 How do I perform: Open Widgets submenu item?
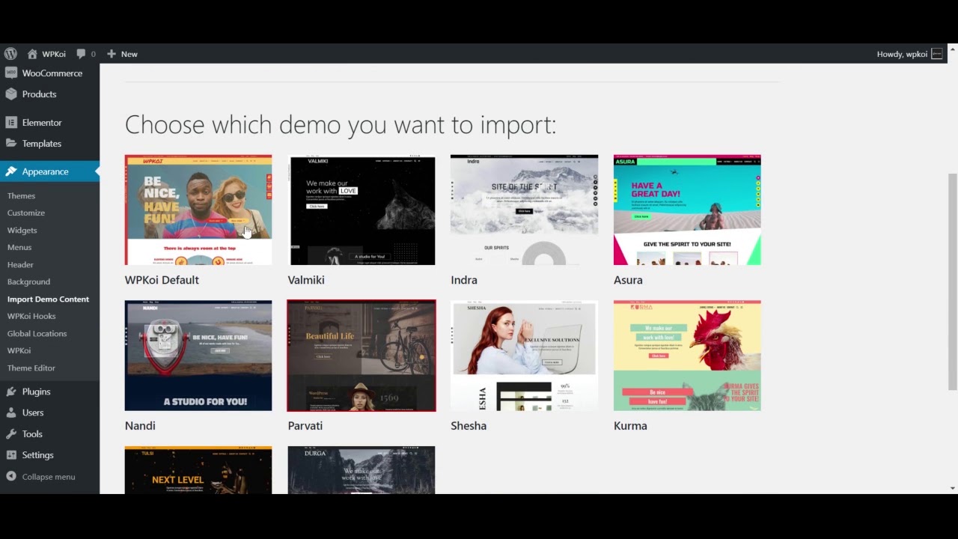coord(22,231)
